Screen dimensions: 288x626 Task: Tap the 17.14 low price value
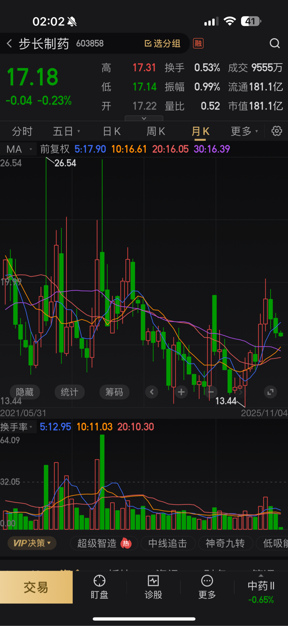pyautogui.click(x=144, y=87)
